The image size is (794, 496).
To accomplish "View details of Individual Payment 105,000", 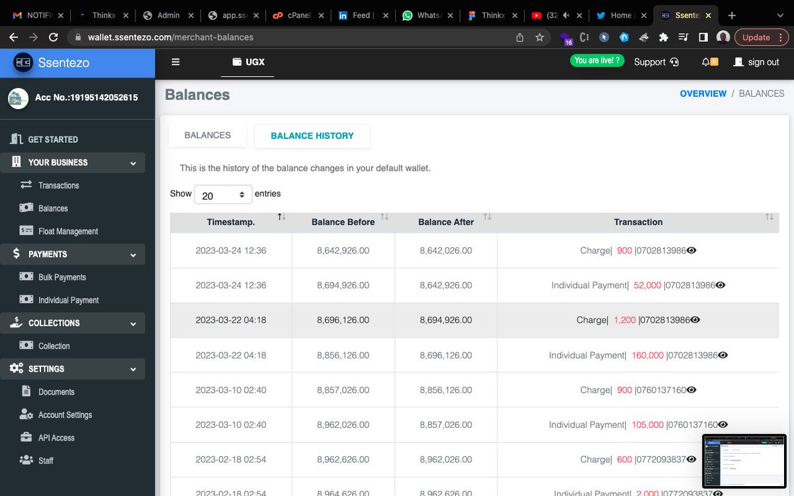I will tap(723, 425).
